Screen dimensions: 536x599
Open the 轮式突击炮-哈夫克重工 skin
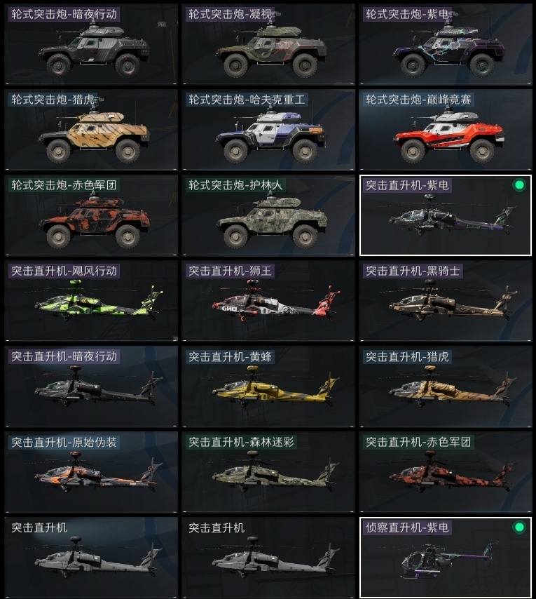click(268, 130)
